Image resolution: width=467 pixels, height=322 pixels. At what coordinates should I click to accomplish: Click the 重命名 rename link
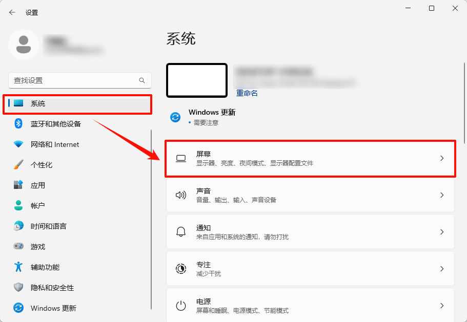tap(247, 93)
